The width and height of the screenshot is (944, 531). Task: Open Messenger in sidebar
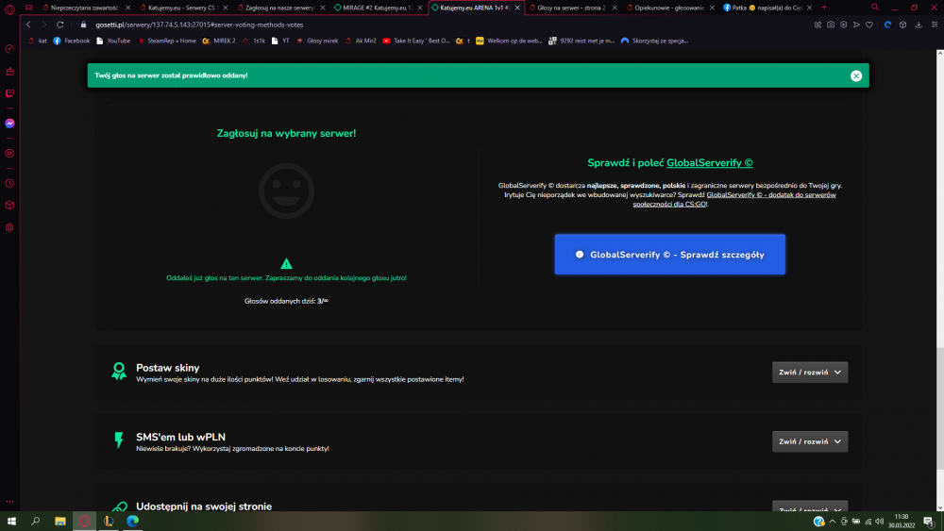click(x=9, y=124)
